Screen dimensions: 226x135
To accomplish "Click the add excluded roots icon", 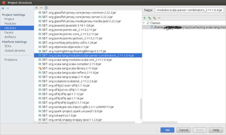I will pos(154,18).
